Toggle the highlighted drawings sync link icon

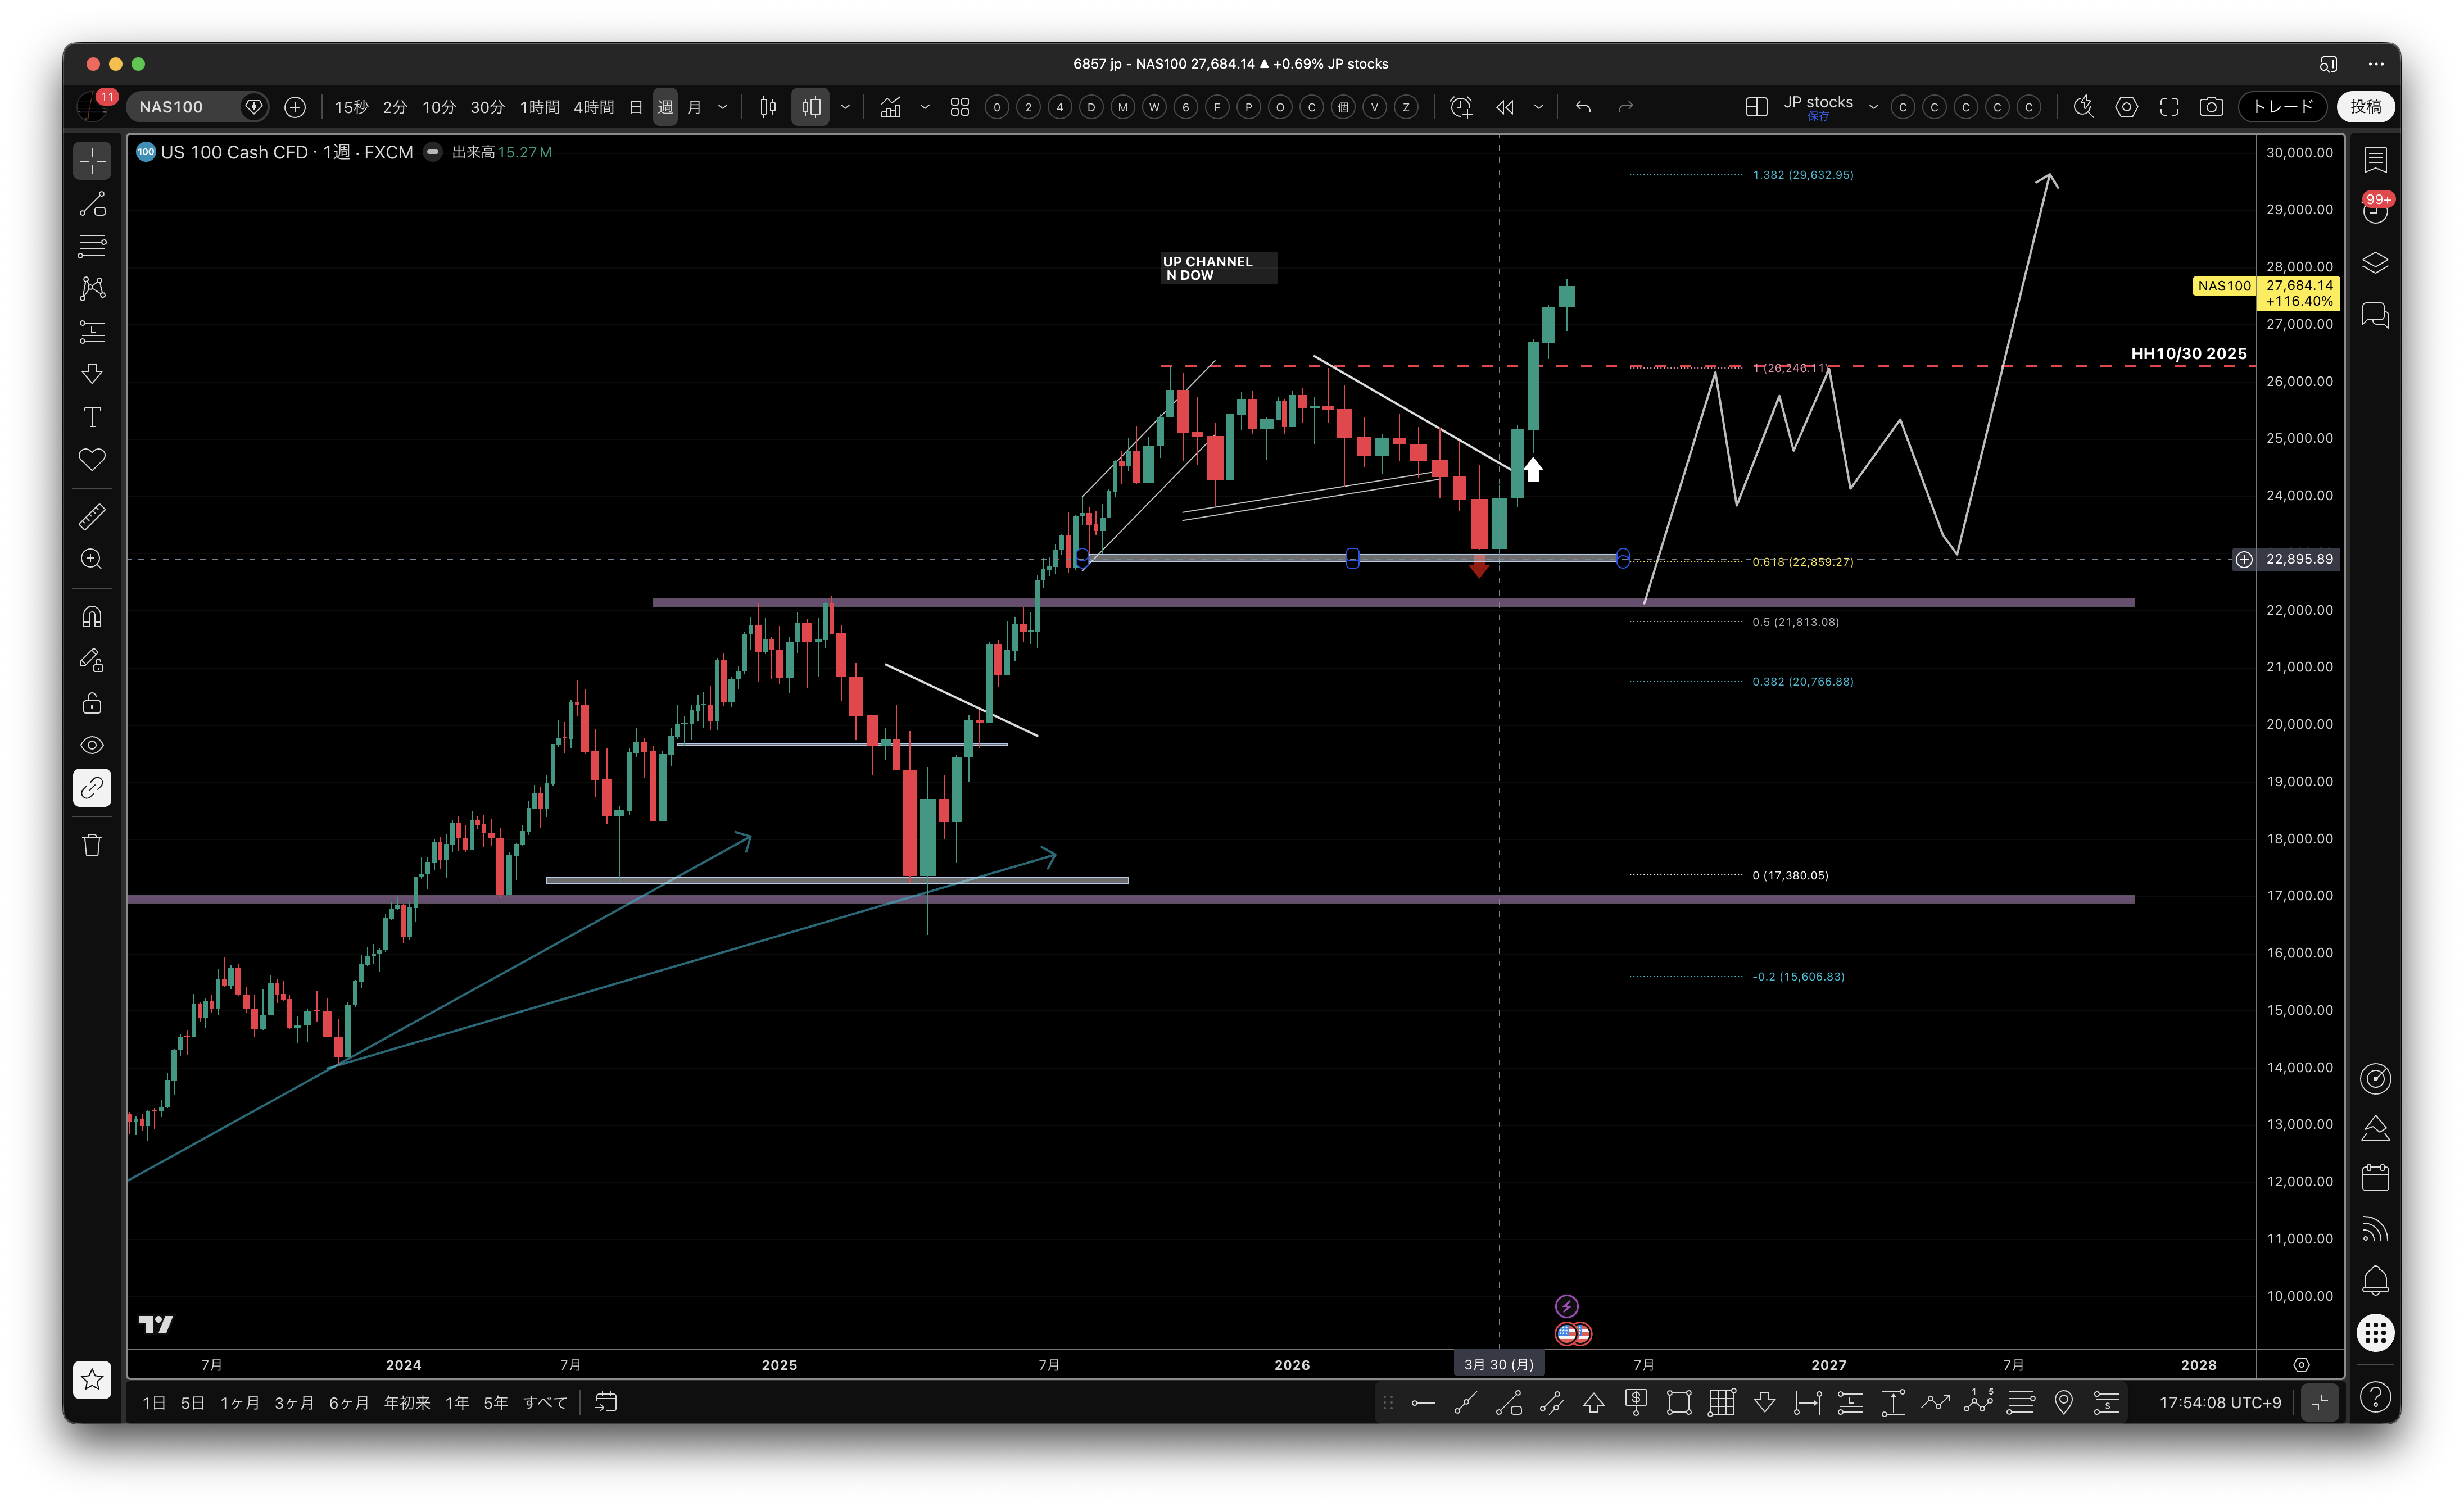(92, 788)
